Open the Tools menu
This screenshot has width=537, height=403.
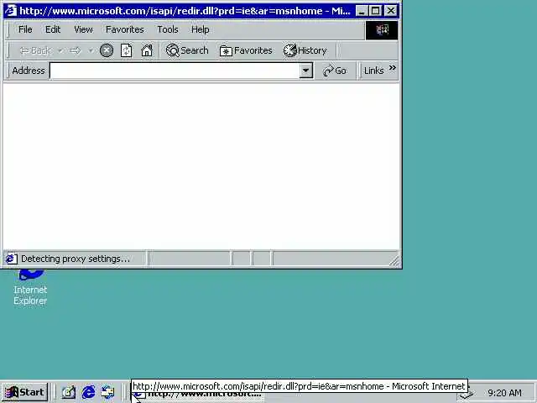click(168, 30)
